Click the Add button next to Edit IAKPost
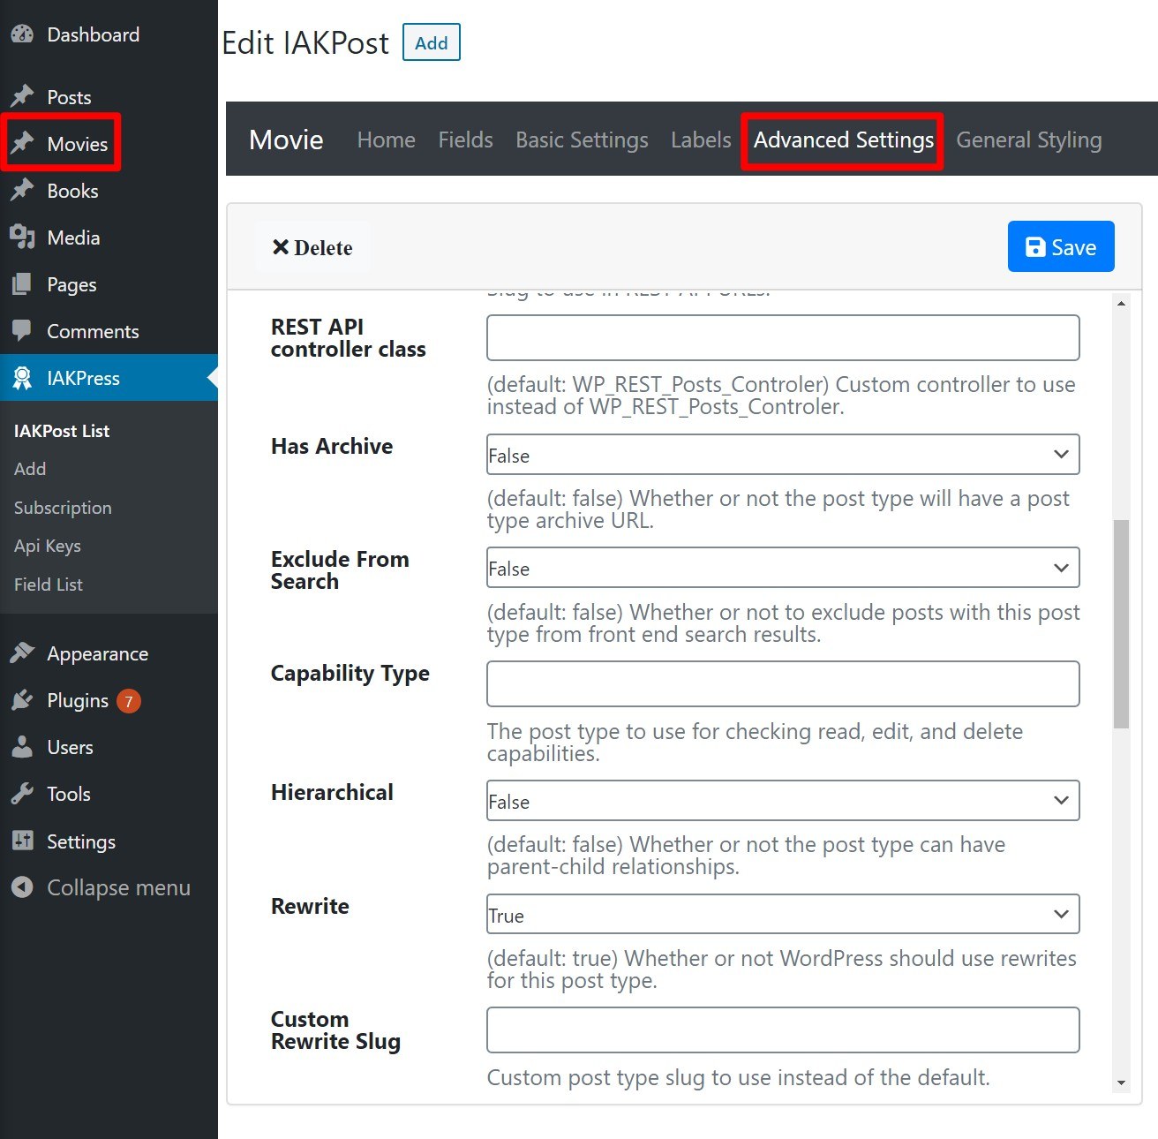This screenshot has width=1158, height=1139. [x=432, y=42]
